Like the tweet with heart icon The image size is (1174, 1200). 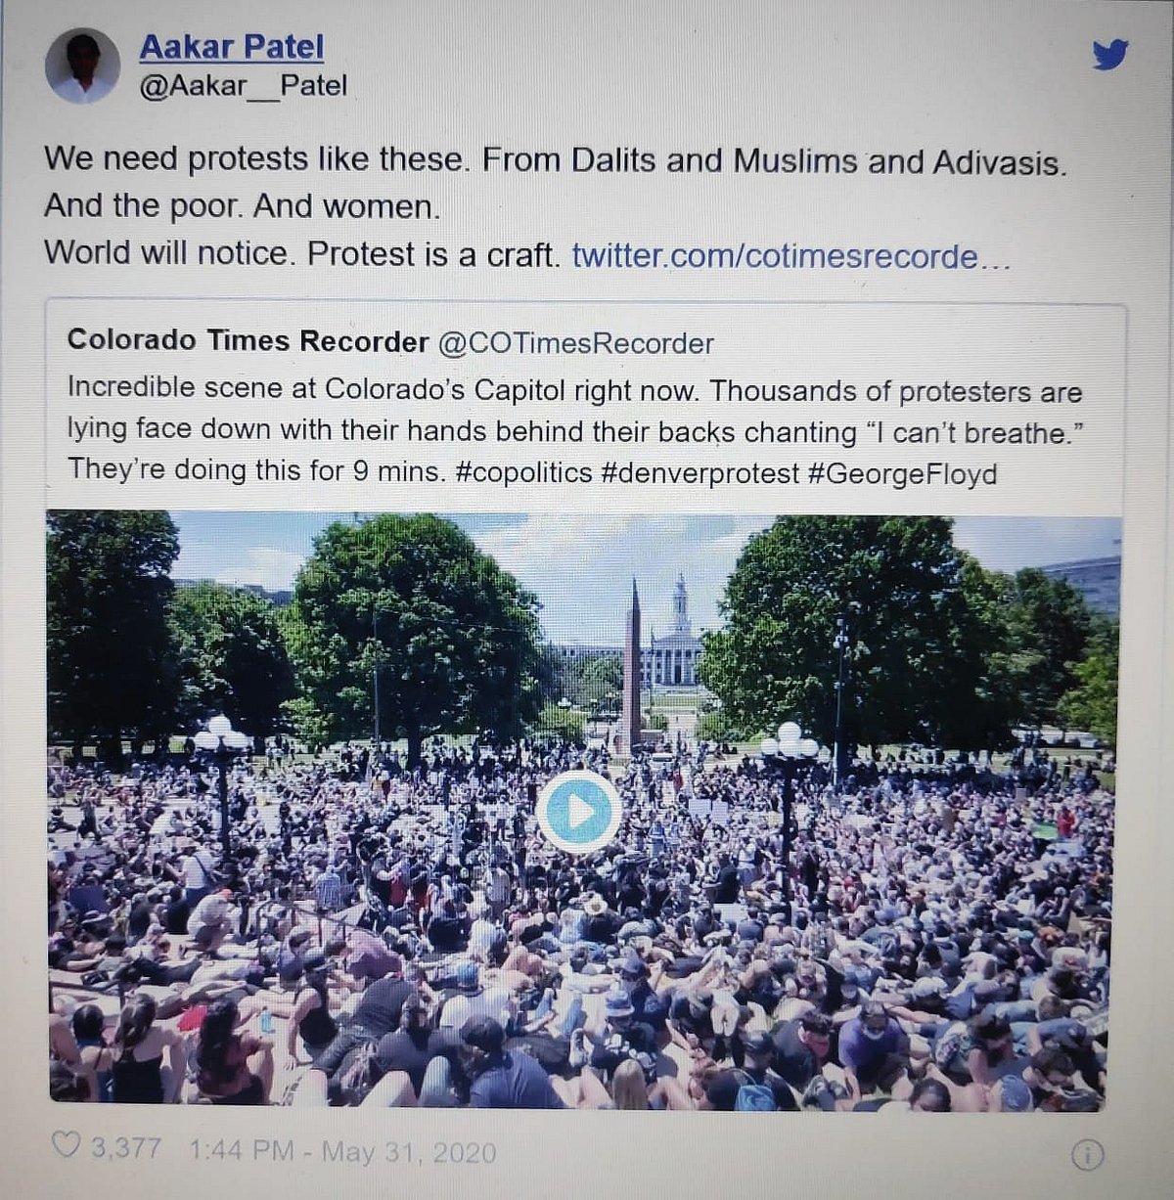[65, 1145]
